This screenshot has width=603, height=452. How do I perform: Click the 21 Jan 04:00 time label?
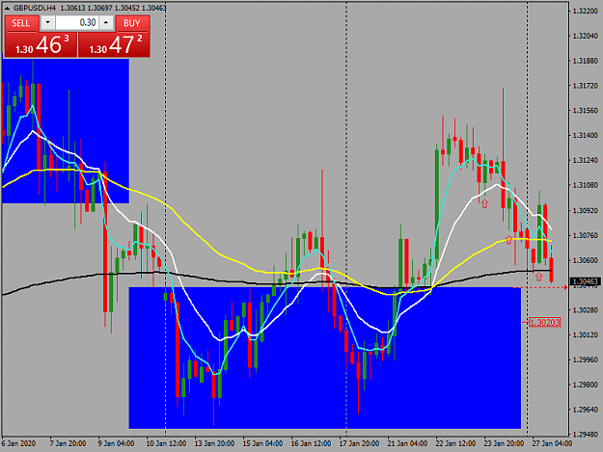pos(407,443)
